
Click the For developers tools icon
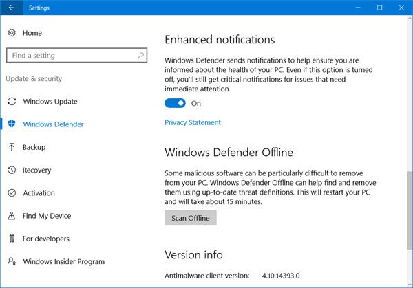coord(12,239)
